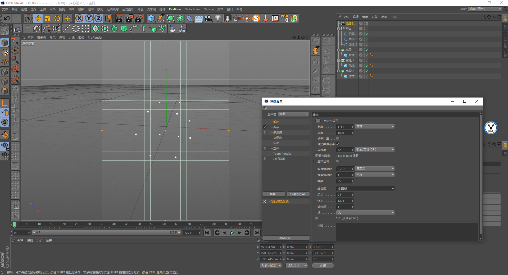The width and height of the screenshot is (508, 275).
Task: Click the Undo arrow in the toolbar
Action: (x=7, y=18)
